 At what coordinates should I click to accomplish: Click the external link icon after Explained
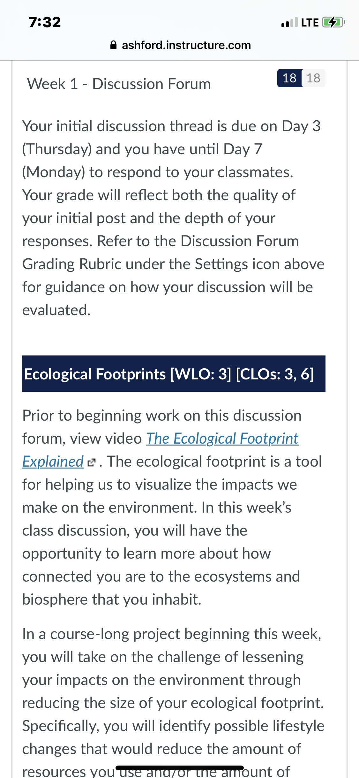91,462
